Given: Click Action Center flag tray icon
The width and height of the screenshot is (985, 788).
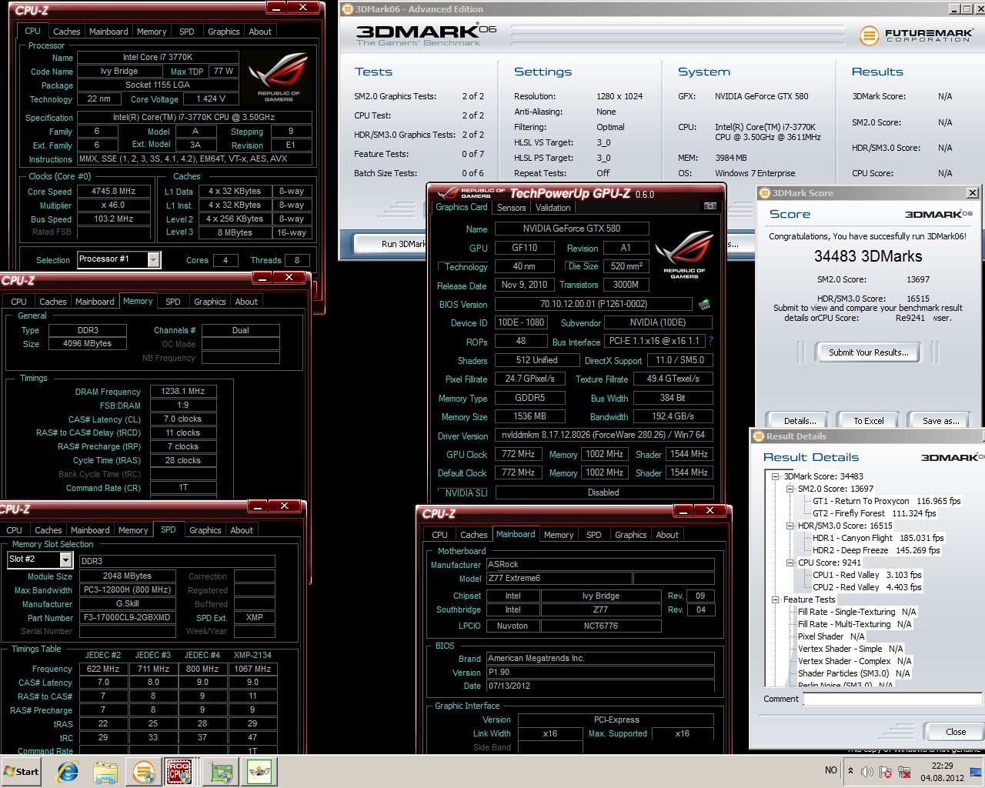Looking at the screenshot, I should click(886, 771).
